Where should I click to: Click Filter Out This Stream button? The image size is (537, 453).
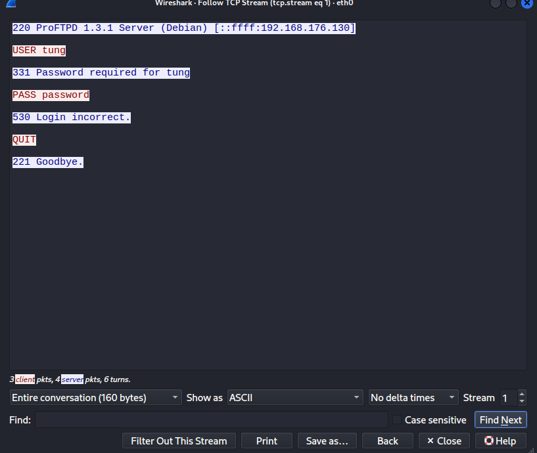[x=179, y=441]
